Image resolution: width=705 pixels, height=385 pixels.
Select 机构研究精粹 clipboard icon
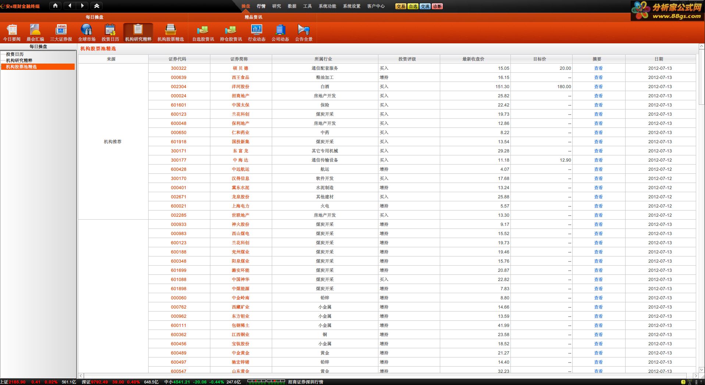138,33
